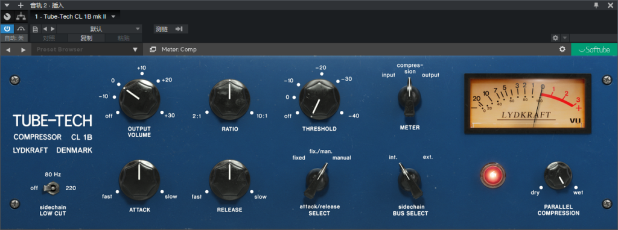The image size is (618, 230).
Task: Set meter to input label
Action: tap(388, 75)
